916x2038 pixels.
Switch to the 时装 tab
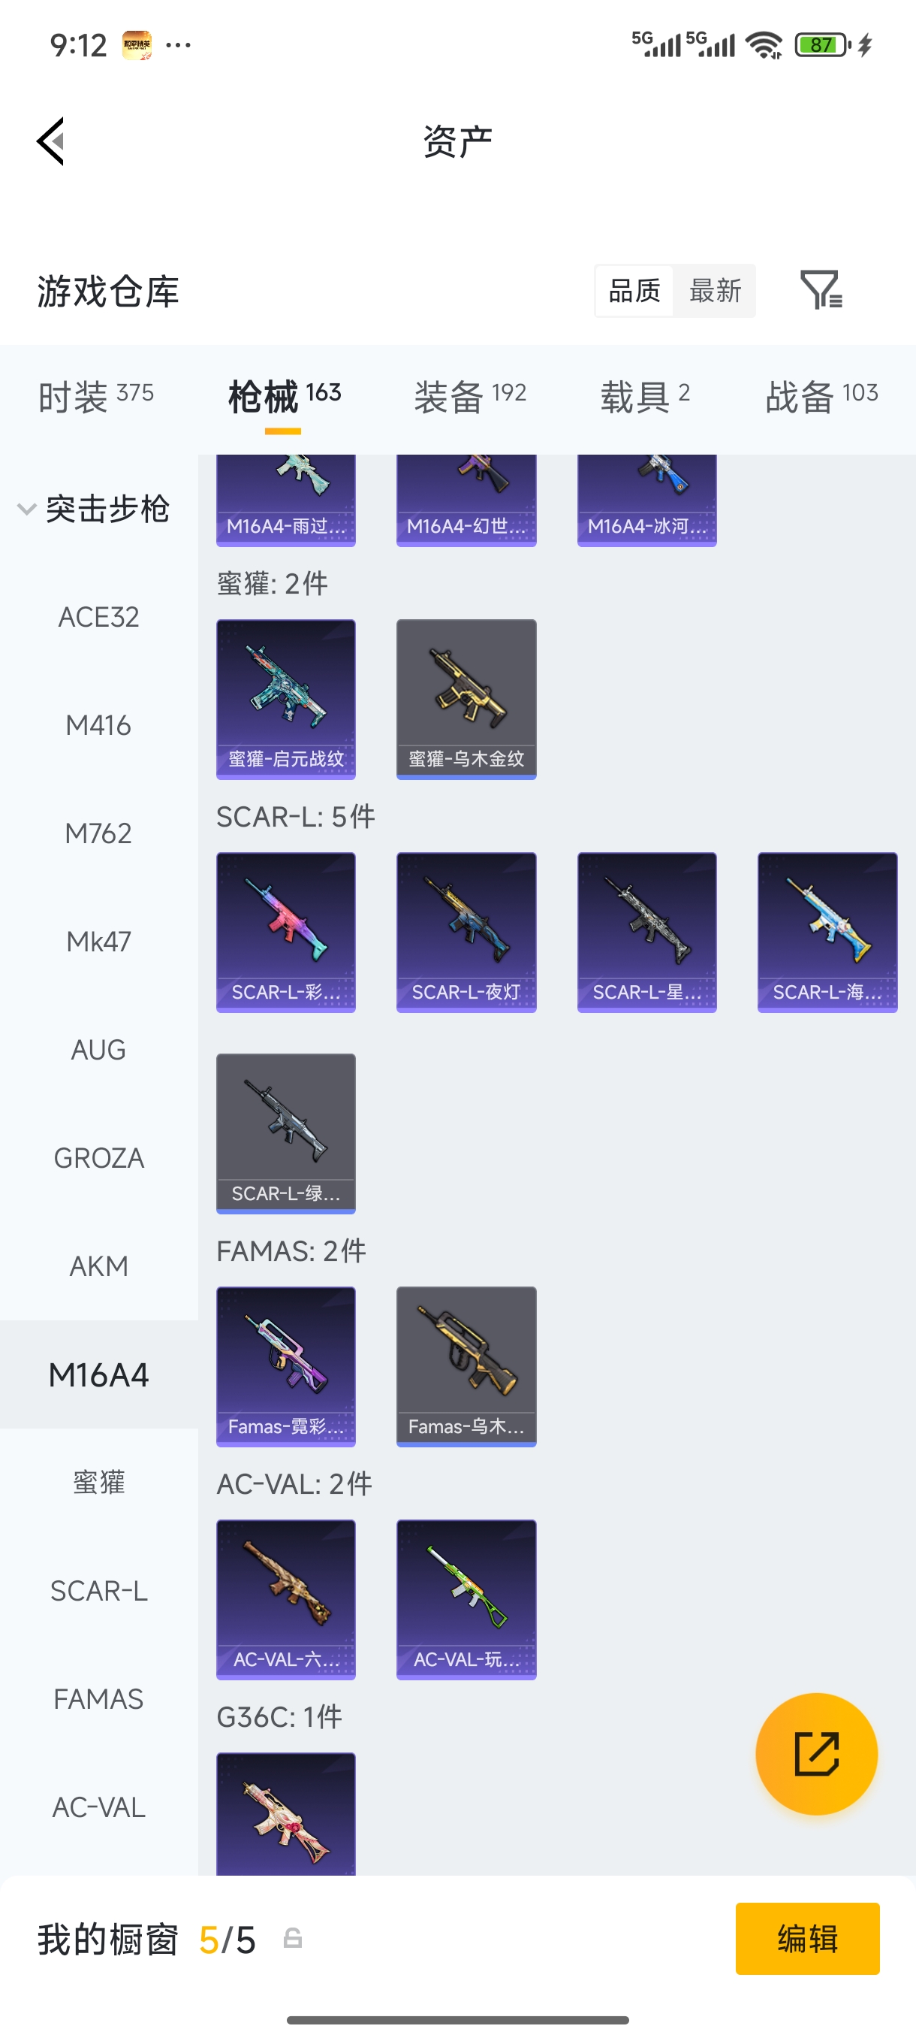[x=95, y=395]
